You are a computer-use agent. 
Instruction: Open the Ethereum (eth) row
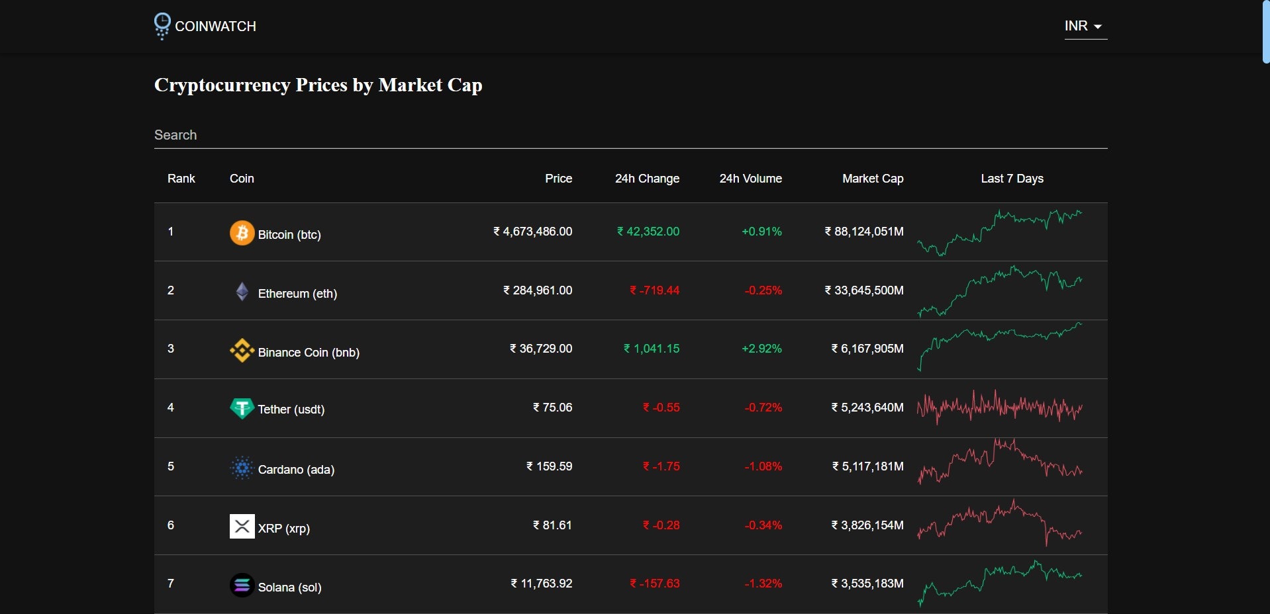[630, 290]
